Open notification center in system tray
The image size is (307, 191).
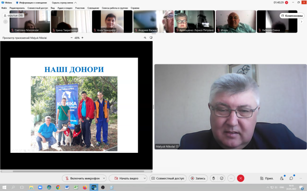coord(302,188)
